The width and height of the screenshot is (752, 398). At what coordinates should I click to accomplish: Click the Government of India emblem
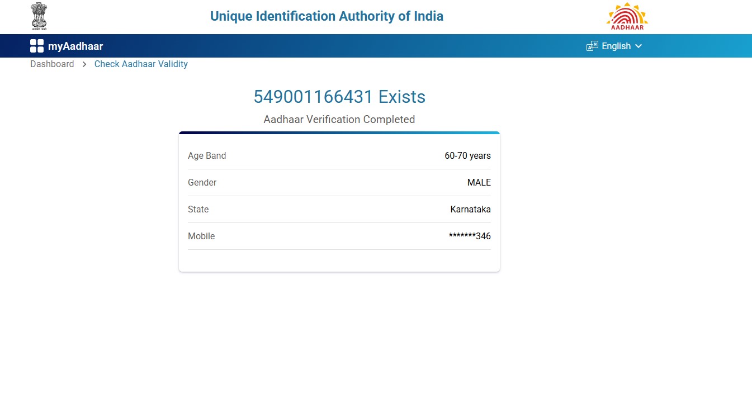pyautogui.click(x=39, y=16)
